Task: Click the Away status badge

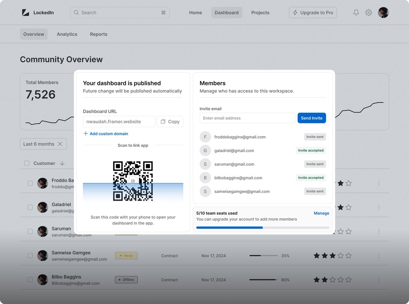Action: pyautogui.click(x=126, y=256)
